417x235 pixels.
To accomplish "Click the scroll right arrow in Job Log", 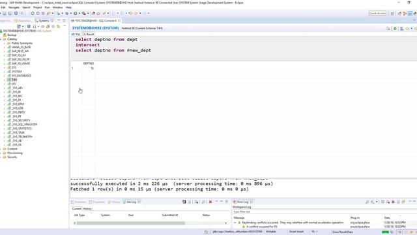I will click(x=226, y=223).
